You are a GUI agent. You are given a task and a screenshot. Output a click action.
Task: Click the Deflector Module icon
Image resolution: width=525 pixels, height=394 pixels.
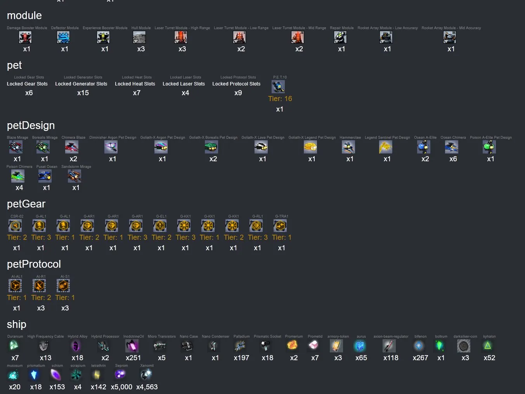[x=63, y=37]
